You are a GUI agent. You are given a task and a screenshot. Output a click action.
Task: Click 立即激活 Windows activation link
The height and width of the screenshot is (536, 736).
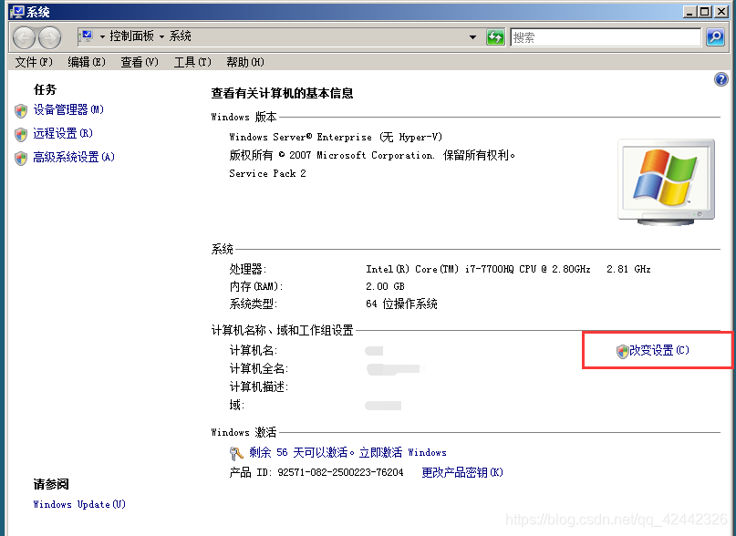tap(403, 452)
